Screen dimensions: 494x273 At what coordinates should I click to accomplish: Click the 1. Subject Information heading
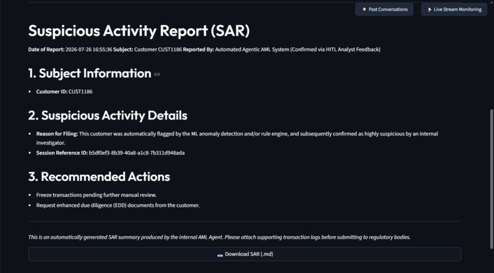89,74
